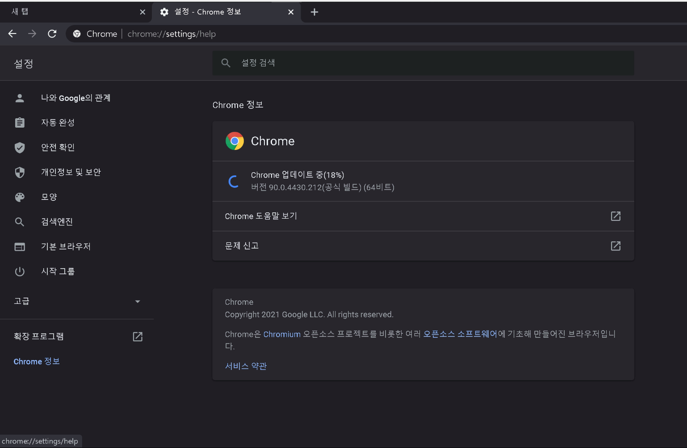Open the 서비스 약관 terms link
The height and width of the screenshot is (448, 687).
(246, 366)
